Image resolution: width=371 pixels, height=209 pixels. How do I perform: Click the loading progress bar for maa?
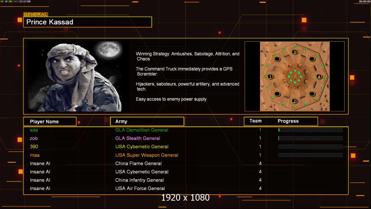310,155
